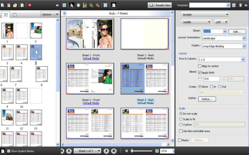Viewport: 249px width, 155px height.
Task: Save the current template using the disk icon
Action: click(233, 5)
